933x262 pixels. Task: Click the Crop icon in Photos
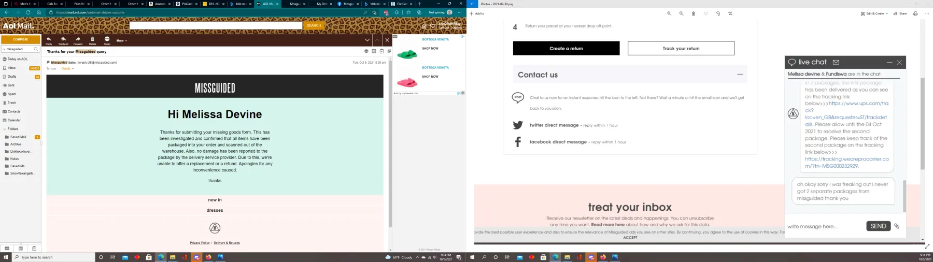pos(730,13)
